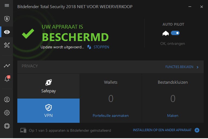Click the Stoppen link to stop updating
This screenshot has height=139, width=208.
tap(101, 47)
